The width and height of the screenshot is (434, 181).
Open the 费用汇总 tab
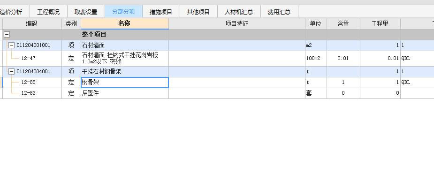coord(279,12)
